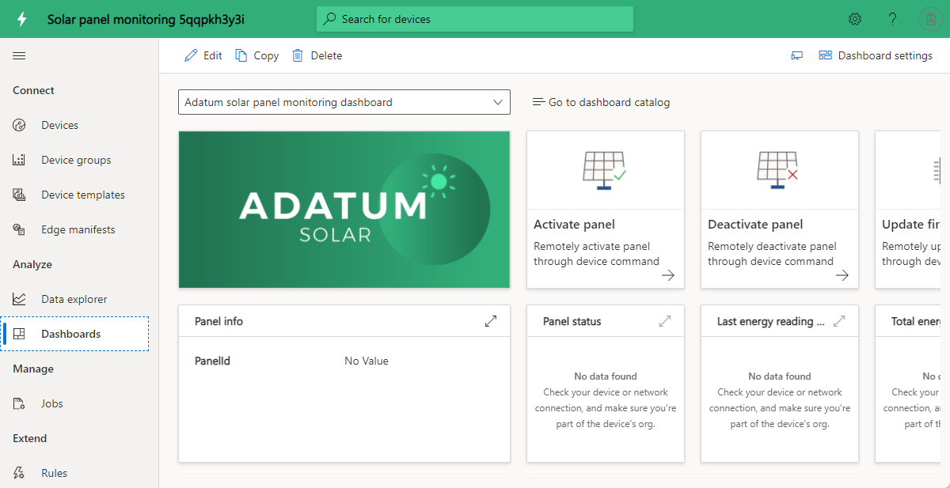
Task: Click the Delete dashboard button label
Action: pyautogui.click(x=326, y=55)
